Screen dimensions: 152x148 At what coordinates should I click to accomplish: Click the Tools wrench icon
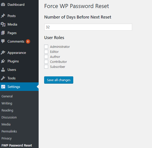[3, 78]
